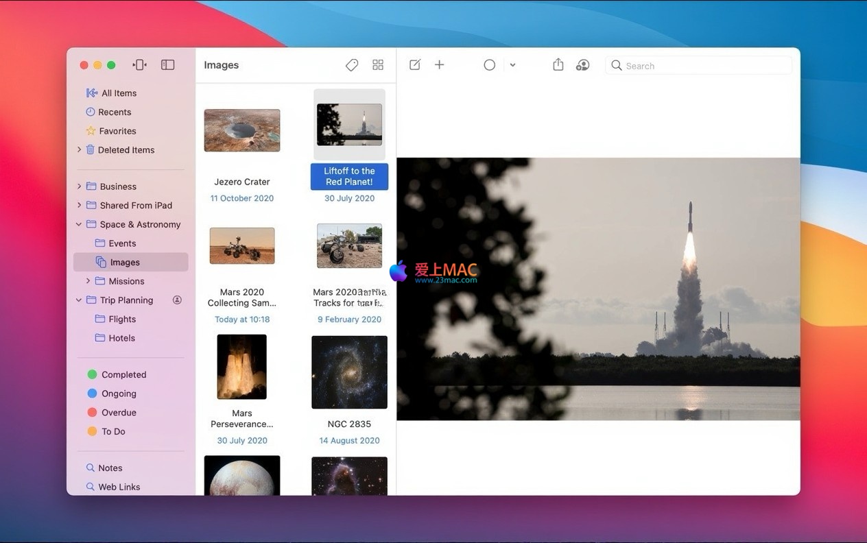Click the focus mode column icon

(140, 65)
